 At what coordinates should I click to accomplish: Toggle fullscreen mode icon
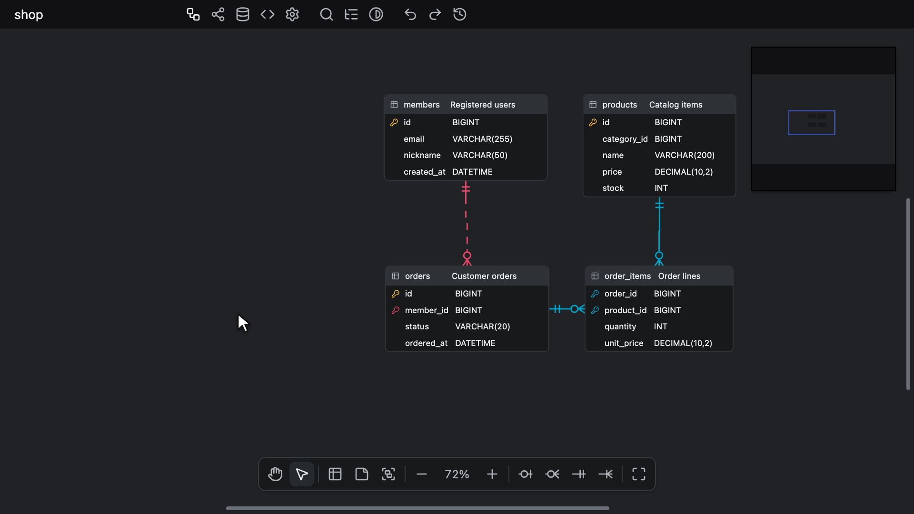coord(639,474)
